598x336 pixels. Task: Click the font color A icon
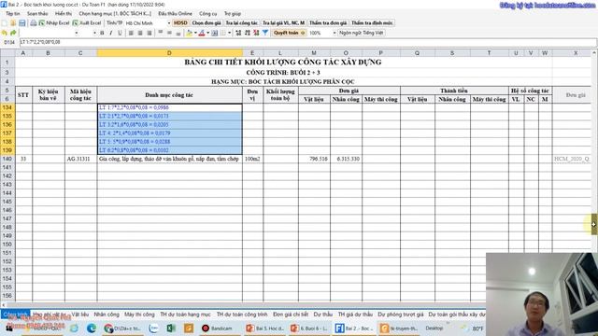click(202, 34)
